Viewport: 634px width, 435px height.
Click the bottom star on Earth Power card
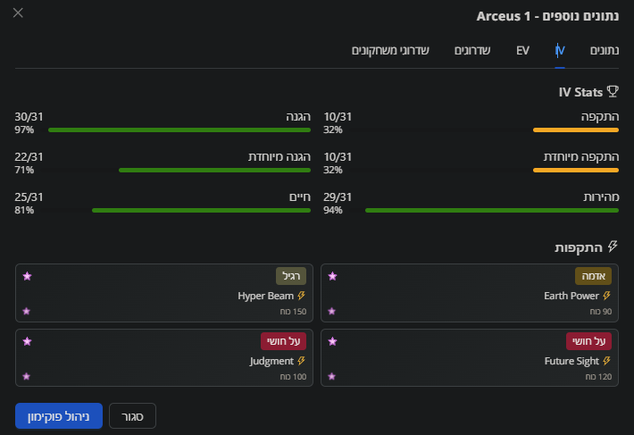(332, 311)
